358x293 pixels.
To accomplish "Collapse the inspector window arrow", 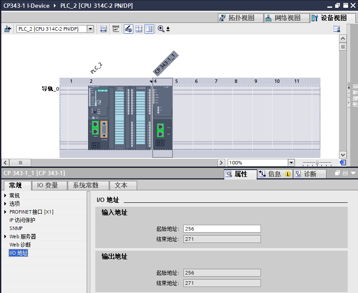I will coord(353,173).
